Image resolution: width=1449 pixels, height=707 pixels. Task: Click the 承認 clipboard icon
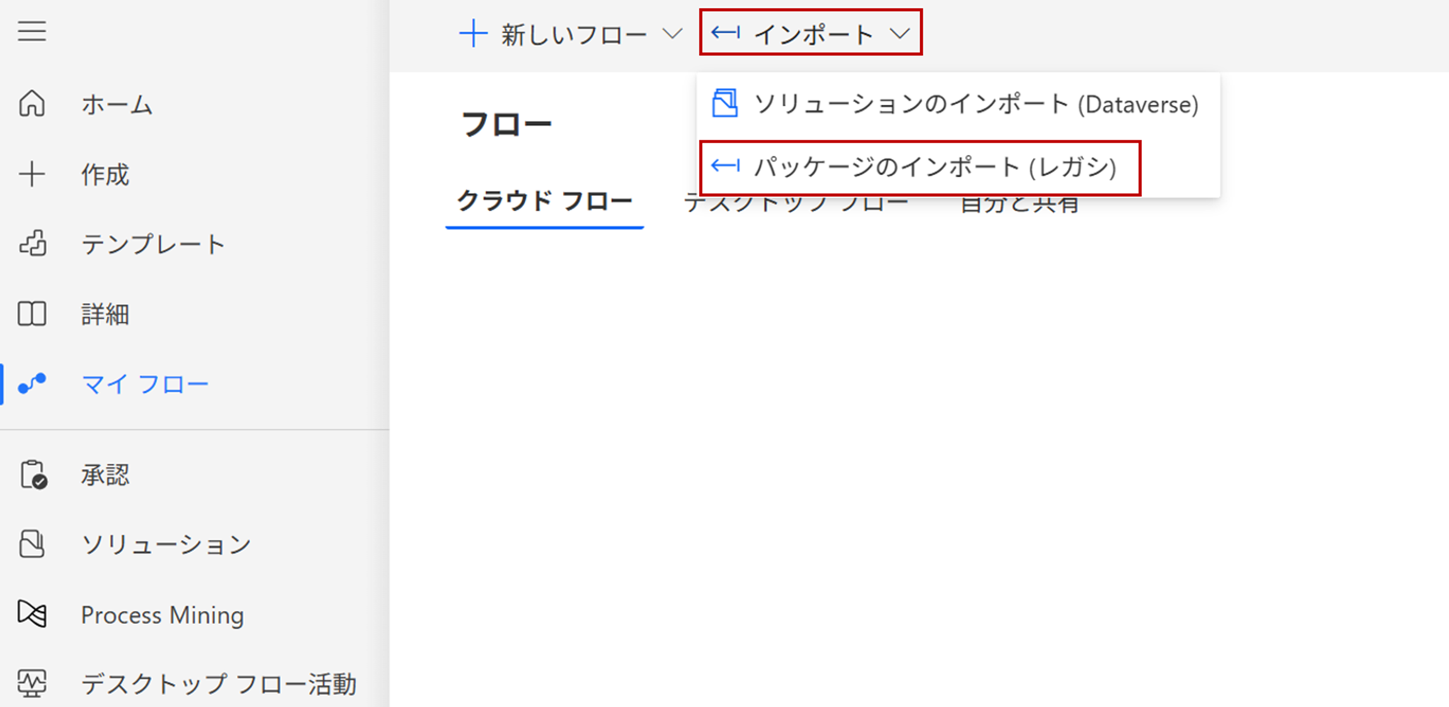point(33,475)
